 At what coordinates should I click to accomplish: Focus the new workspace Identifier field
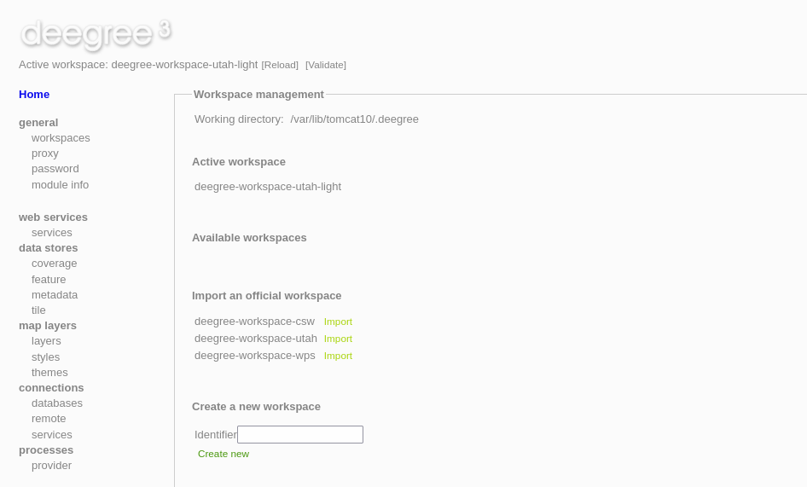pos(300,434)
